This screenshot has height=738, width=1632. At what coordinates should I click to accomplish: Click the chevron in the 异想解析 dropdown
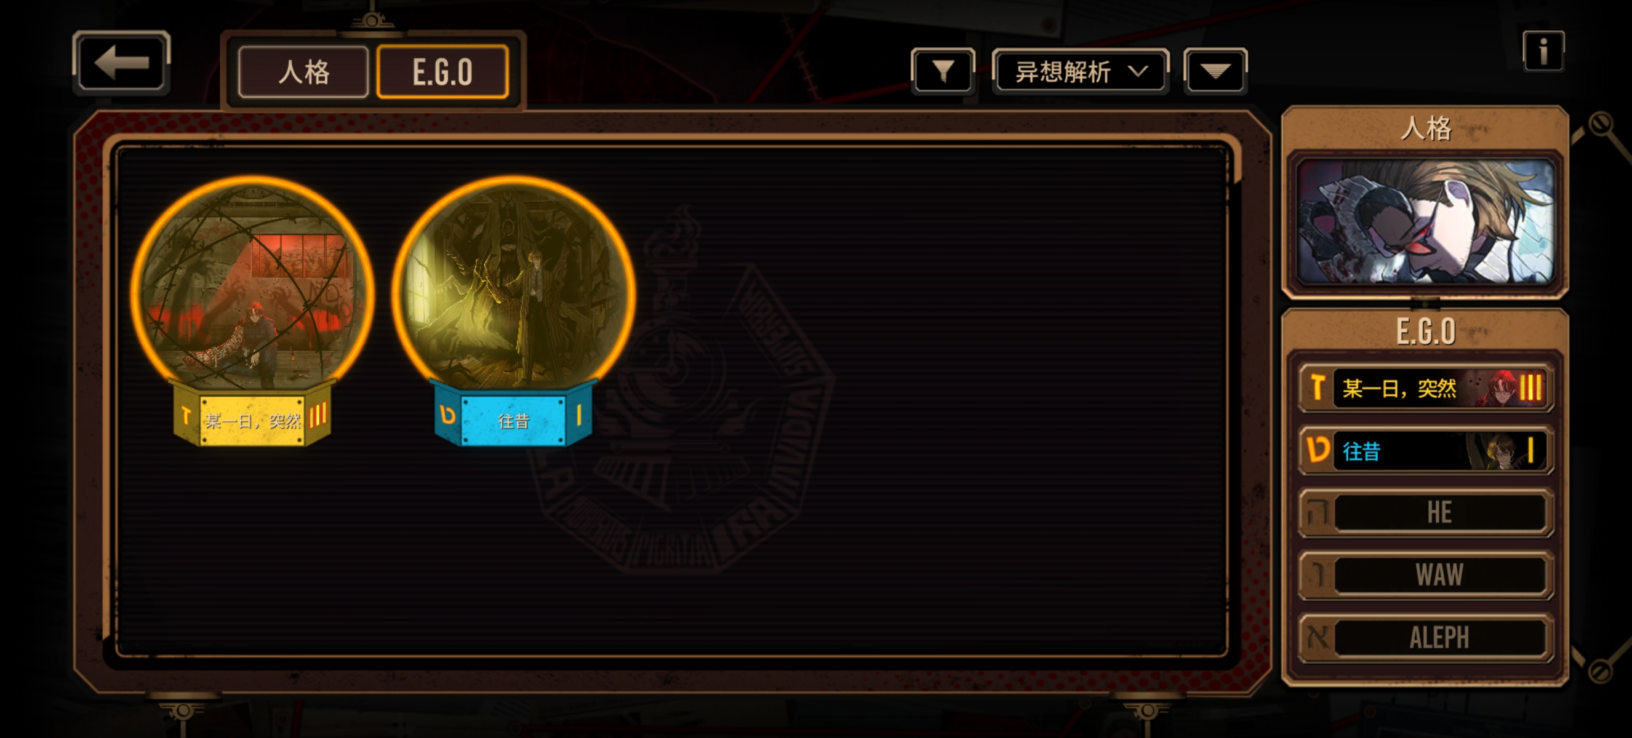[x=1138, y=71]
